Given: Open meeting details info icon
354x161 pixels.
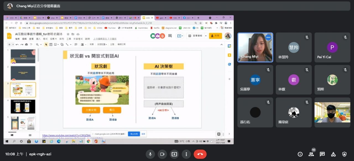Looking at the screenshot, I should pos(300,154).
